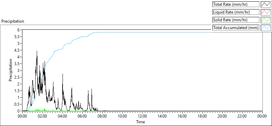This screenshot has width=272, height=126.
Task: Click the vertical Precipitation axis label
Action: coord(11,70)
